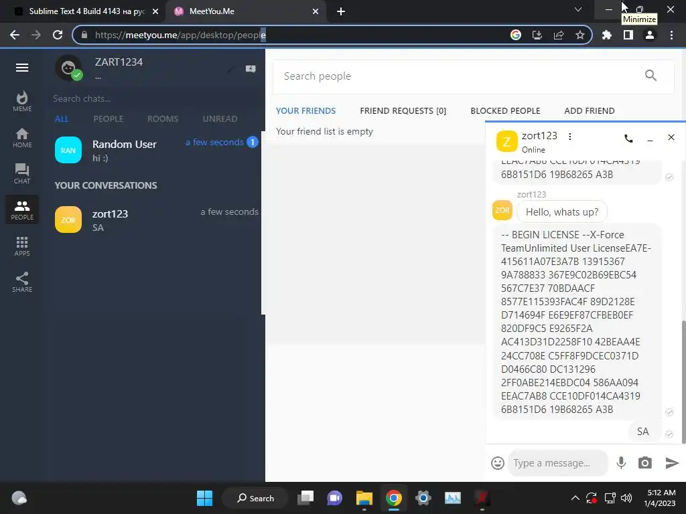686x514 pixels.
Task: Open Chrome three-dot menu
Action: pos(671,35)
